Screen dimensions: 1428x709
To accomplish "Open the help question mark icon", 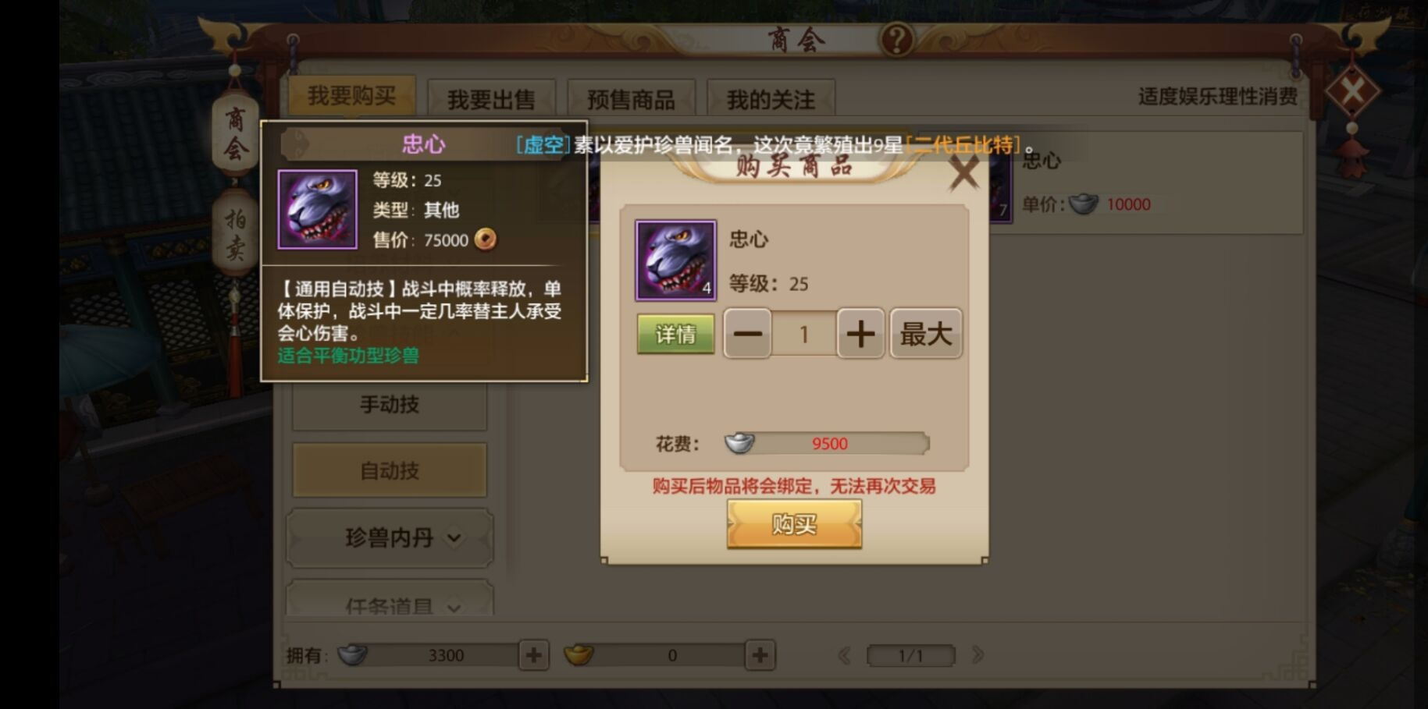I will 897,38.
